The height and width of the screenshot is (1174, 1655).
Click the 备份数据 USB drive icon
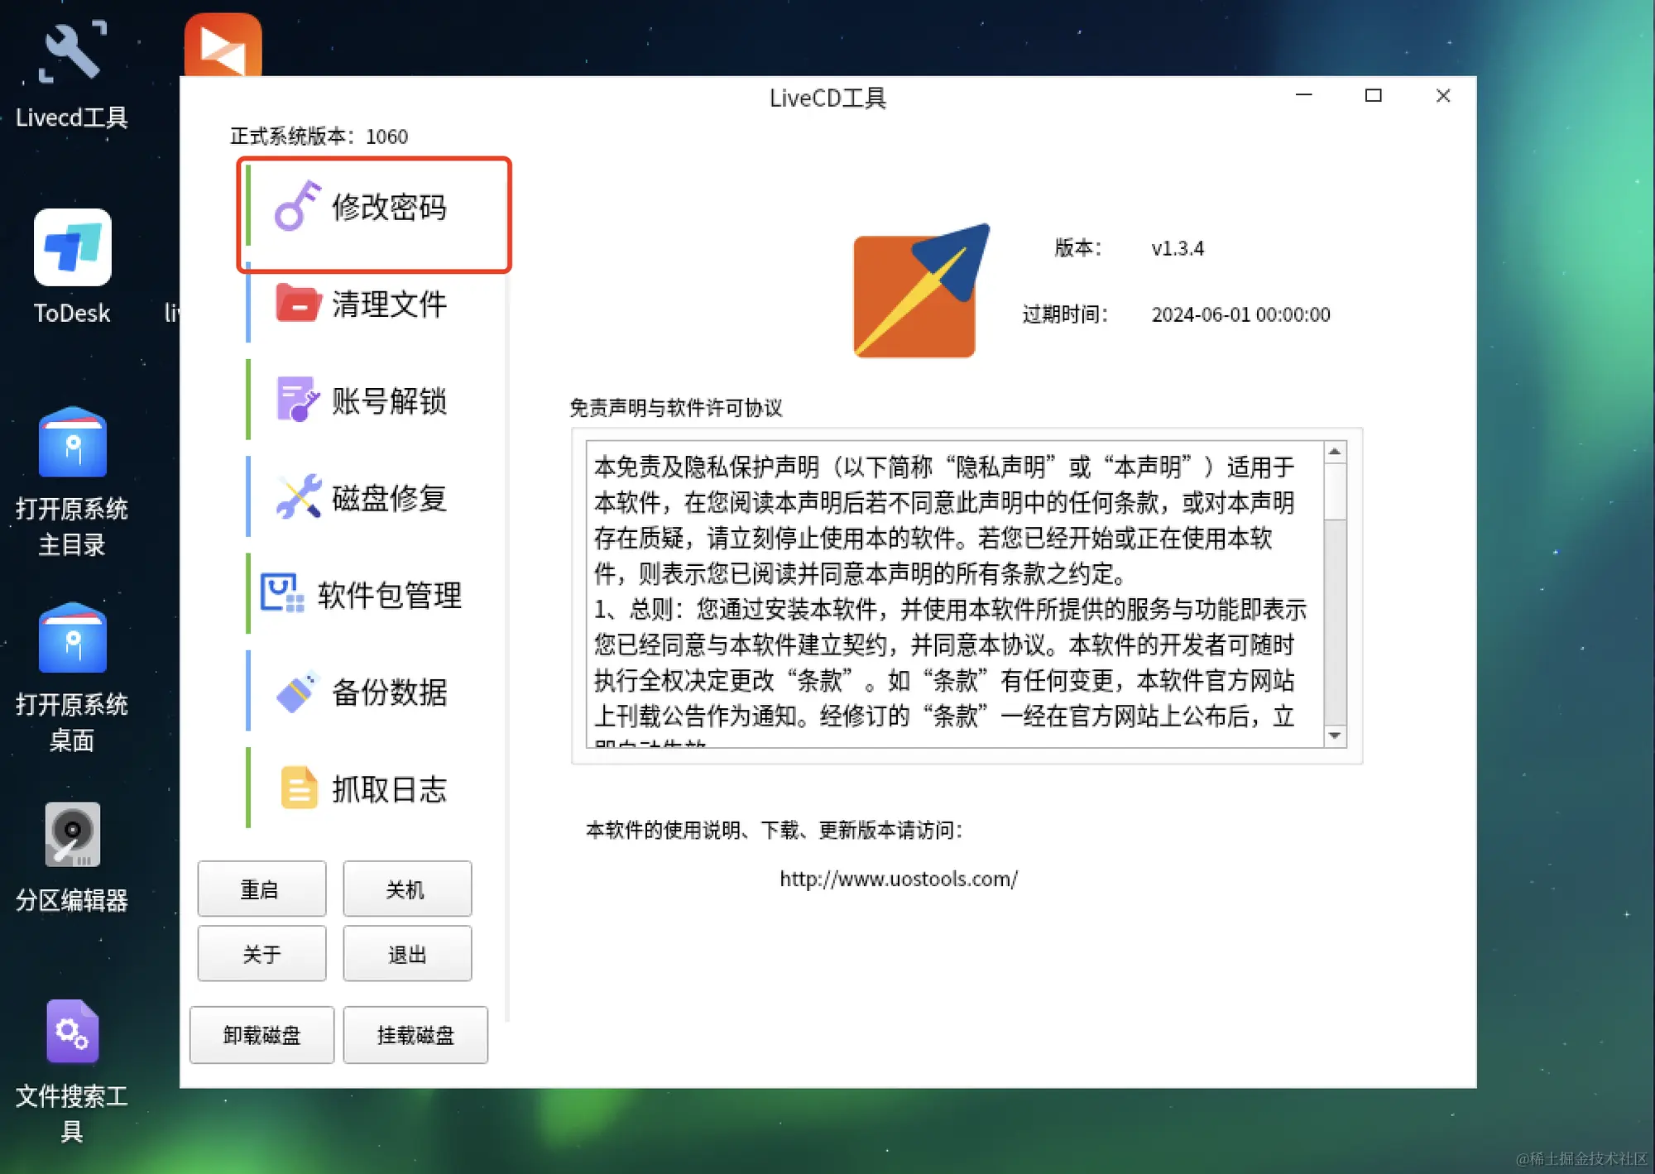click(x=297, y=692)
